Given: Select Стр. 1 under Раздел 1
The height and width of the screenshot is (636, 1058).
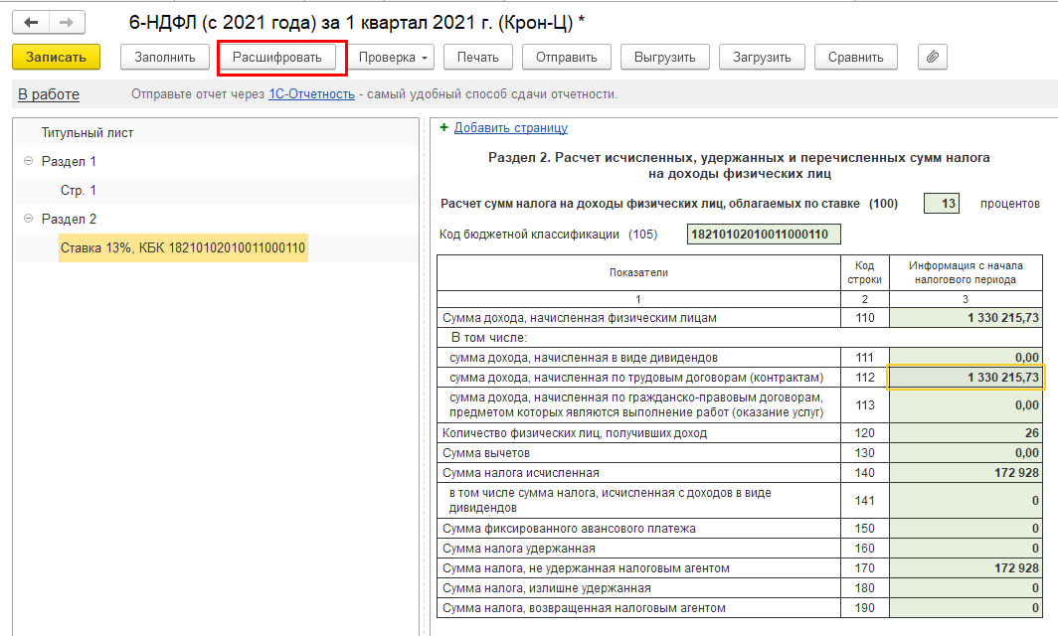Looking at the screenshot, I should point(79,190).
